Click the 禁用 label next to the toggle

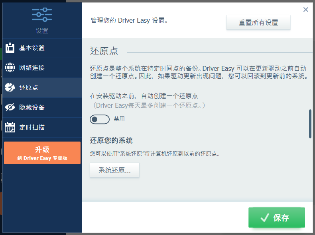119,119
